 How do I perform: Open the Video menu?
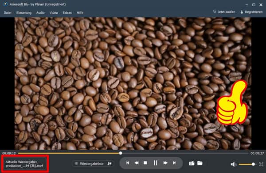(54, 13)
